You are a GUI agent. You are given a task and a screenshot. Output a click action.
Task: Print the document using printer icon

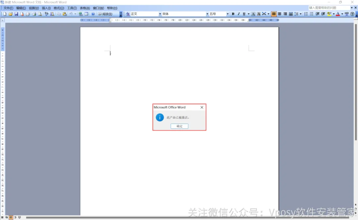(34, 14)
